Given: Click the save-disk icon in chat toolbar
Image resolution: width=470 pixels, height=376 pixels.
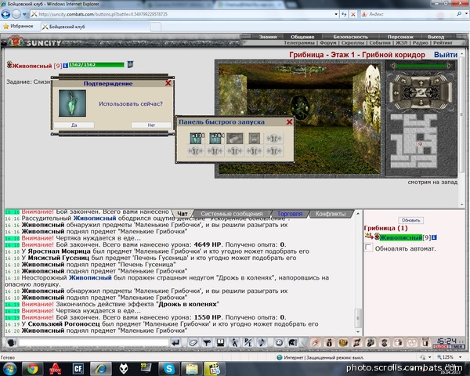Looking at the screenshot, I should [221, 342].
